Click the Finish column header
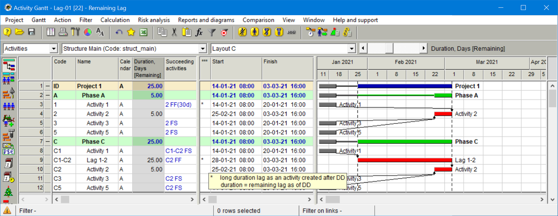 click(x=287, y=69)
